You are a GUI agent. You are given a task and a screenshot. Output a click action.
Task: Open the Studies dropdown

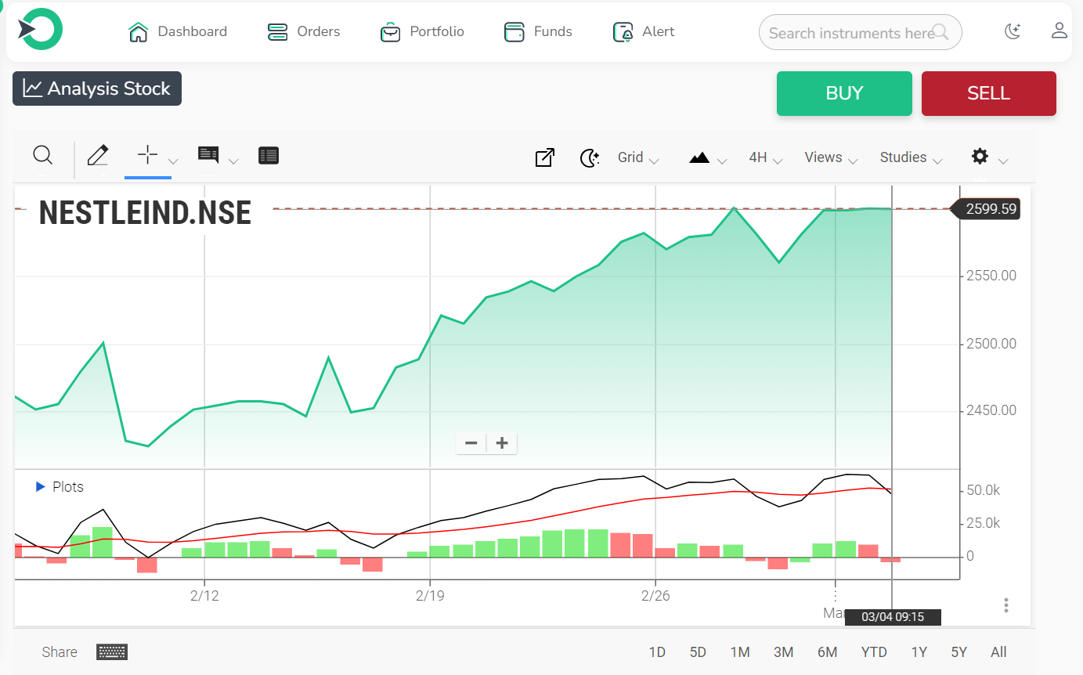click(912, 157)
